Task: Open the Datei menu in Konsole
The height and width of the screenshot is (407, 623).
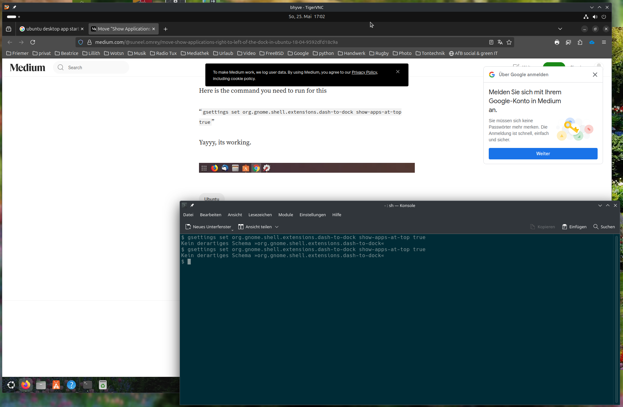Action: 188,215
